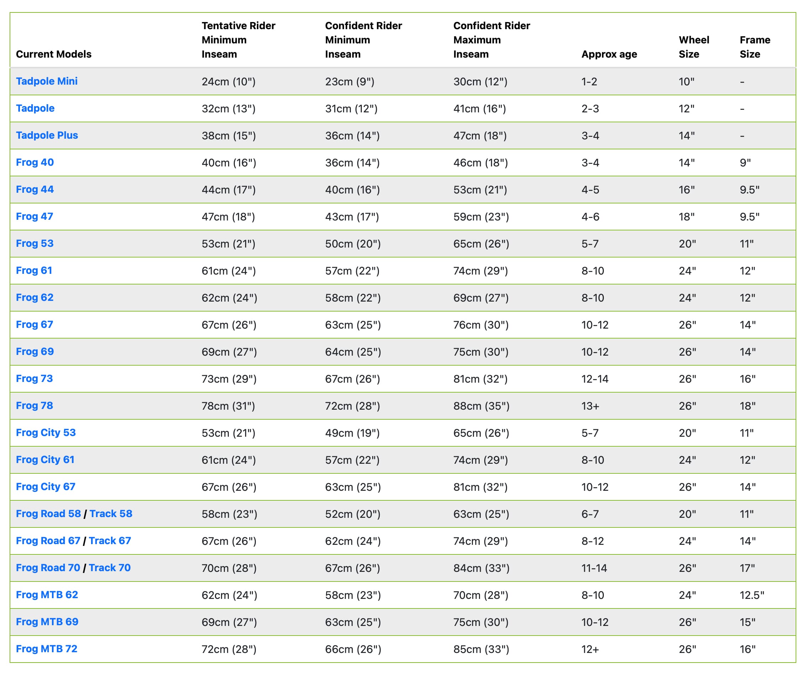
Task: Click the Frog City 67 link
Action: tap(45, 487)
